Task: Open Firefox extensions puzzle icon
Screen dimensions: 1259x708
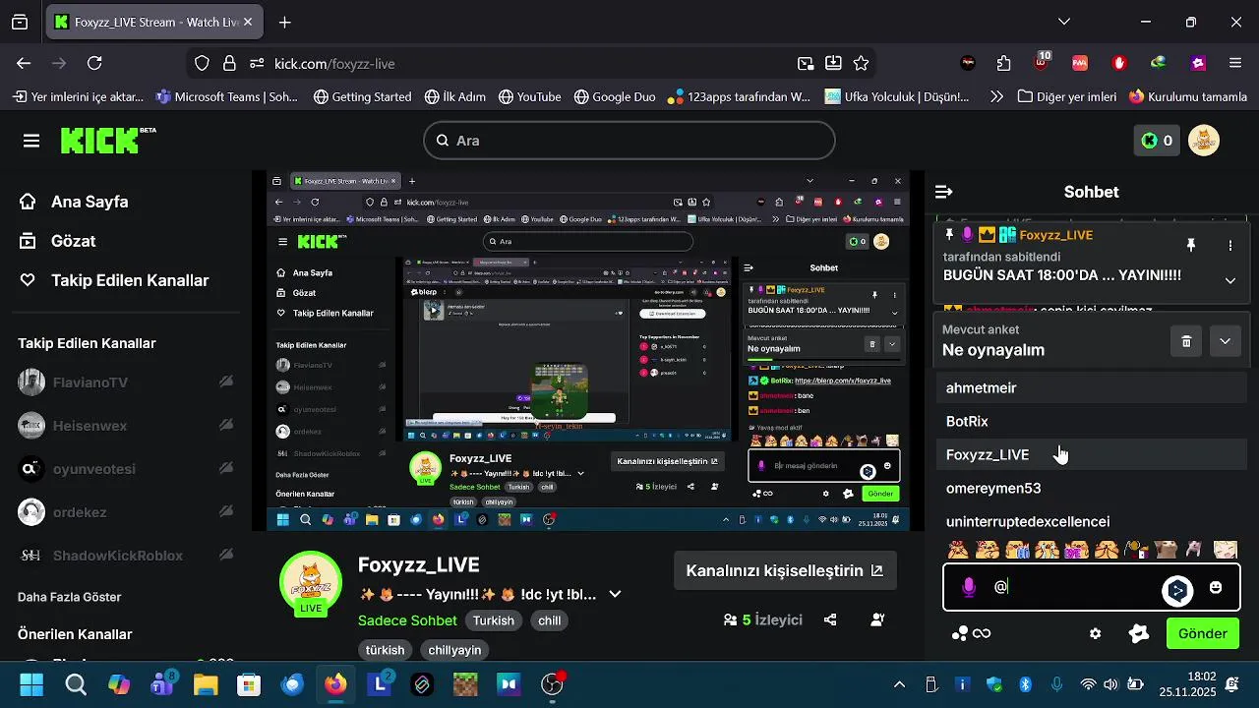Action: (x=1003, y=63)
